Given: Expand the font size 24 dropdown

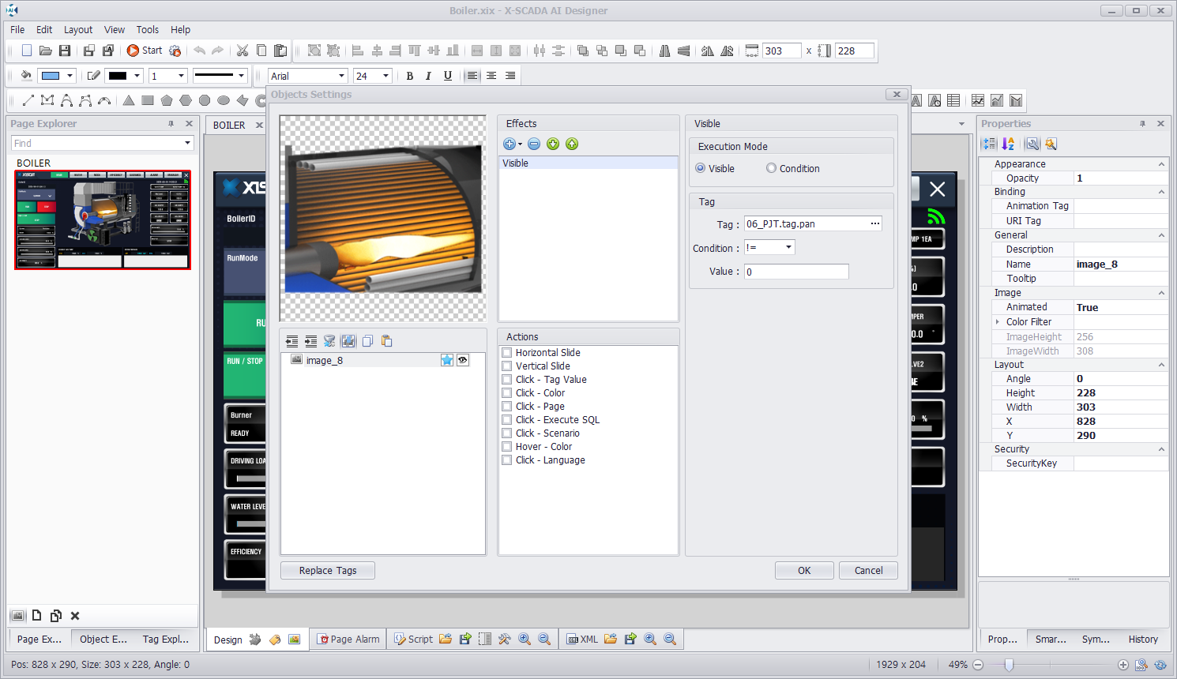Looking at the screenshot, I should coord(385,76).
